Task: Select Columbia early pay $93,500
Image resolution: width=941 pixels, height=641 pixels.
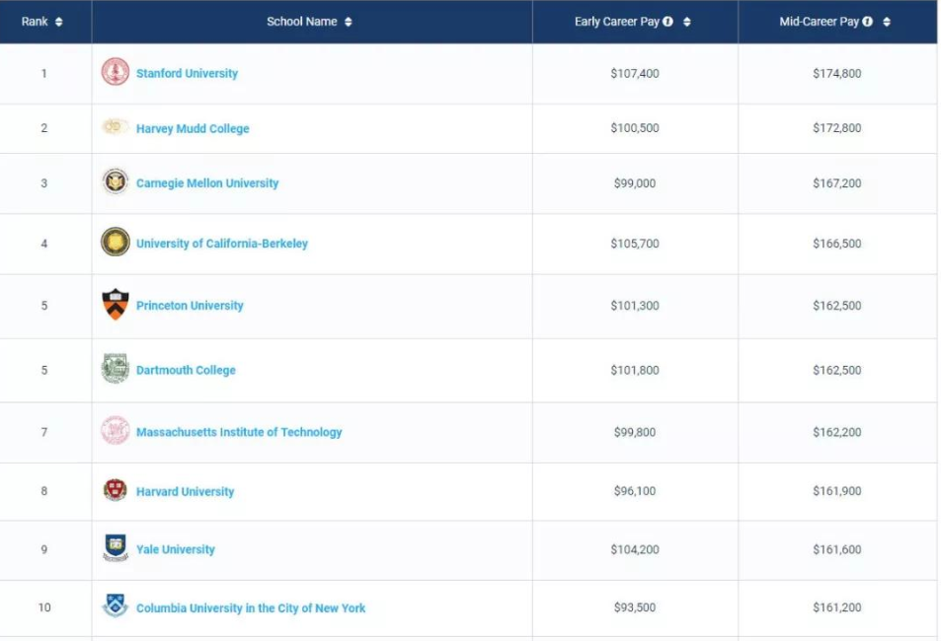Action: click(634, 606)
